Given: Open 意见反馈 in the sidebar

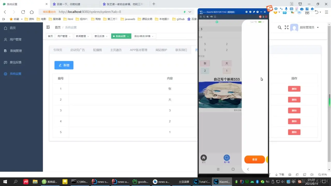Looking at the screenshot, I should tap(16, 62).
